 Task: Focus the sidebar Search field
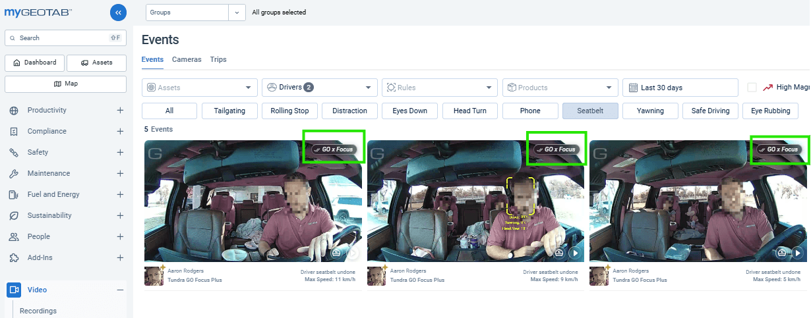point(65,38)
